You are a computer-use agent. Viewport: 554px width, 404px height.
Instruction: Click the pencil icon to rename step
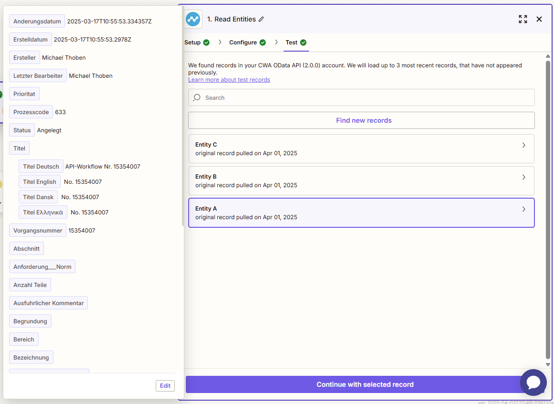(261, 19)
